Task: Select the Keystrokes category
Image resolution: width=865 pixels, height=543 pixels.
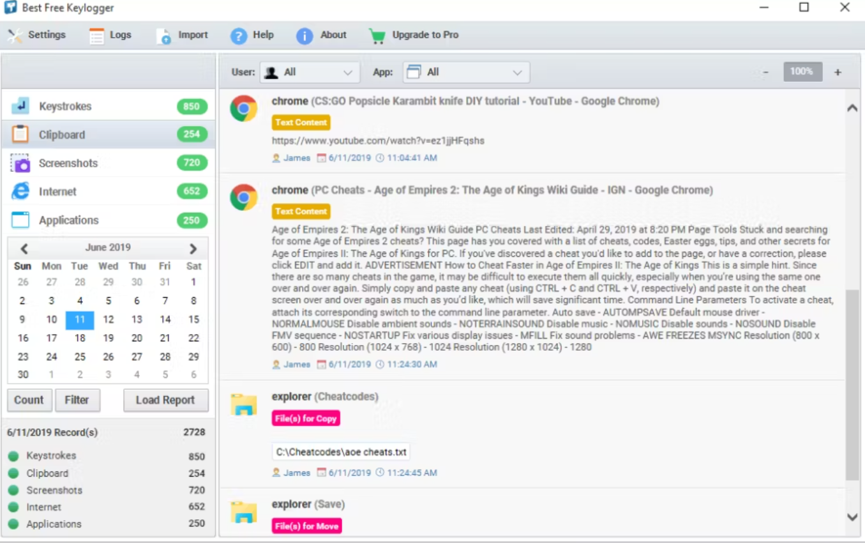Action: click(x=109, y=106)
